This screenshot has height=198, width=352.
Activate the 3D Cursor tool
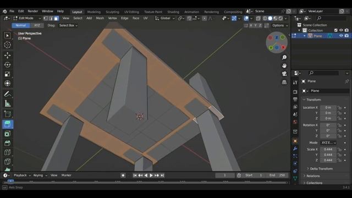coord(7,45)
